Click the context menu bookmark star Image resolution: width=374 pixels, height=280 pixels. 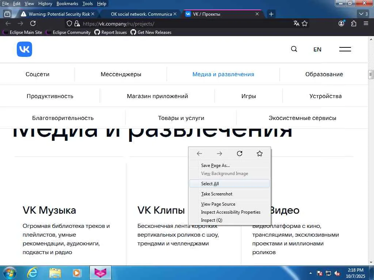coord(260,153)
